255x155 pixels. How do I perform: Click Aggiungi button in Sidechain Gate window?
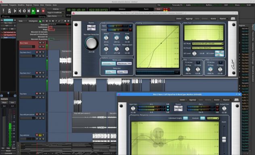coord(189,19)
